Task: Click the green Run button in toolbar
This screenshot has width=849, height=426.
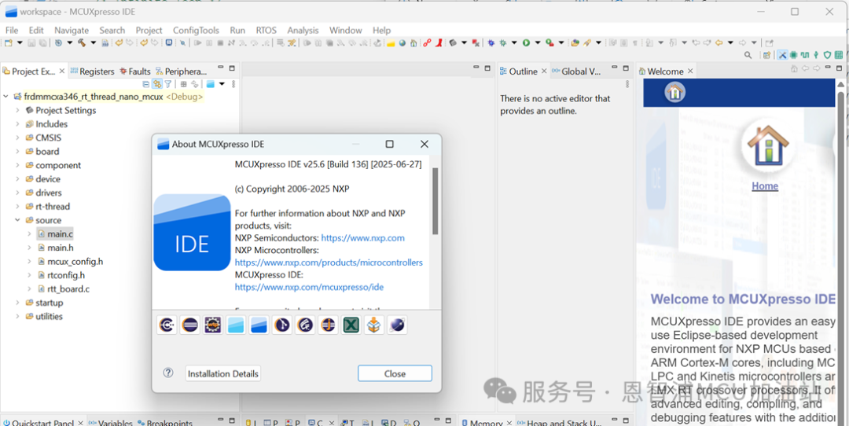Action: (x=526, y=42)
